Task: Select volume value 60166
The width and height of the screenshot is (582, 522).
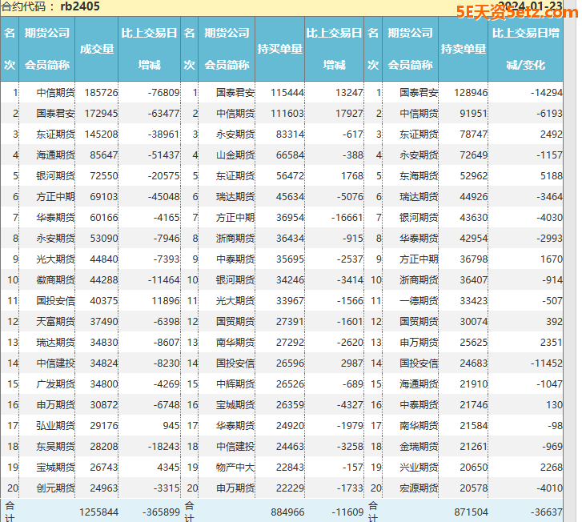Action: pyautogui.click(x=104, y=217)
